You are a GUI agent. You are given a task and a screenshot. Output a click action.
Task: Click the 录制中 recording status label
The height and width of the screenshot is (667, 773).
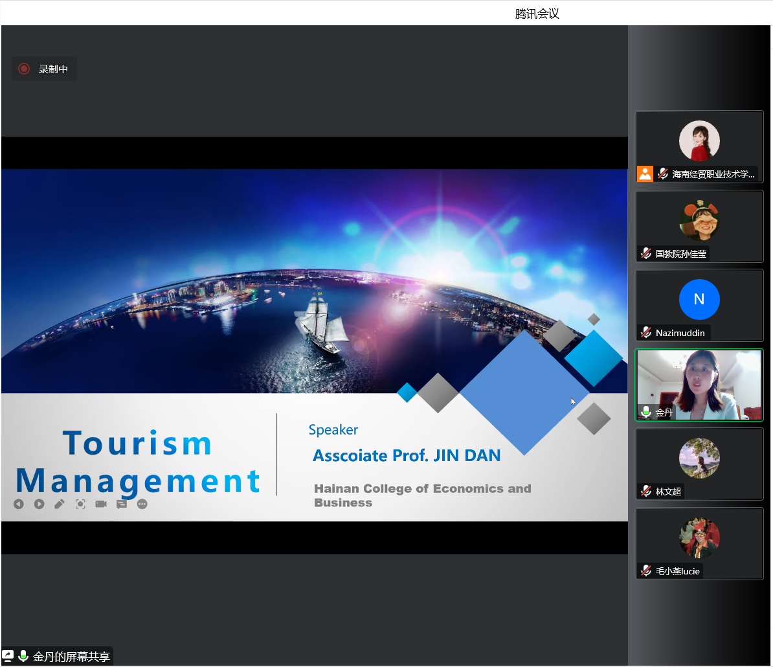pyautogui.click(x=53, y=69)
